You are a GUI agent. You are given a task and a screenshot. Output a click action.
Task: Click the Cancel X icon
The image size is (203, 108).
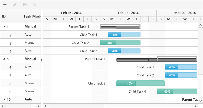[x=35, y=5]
